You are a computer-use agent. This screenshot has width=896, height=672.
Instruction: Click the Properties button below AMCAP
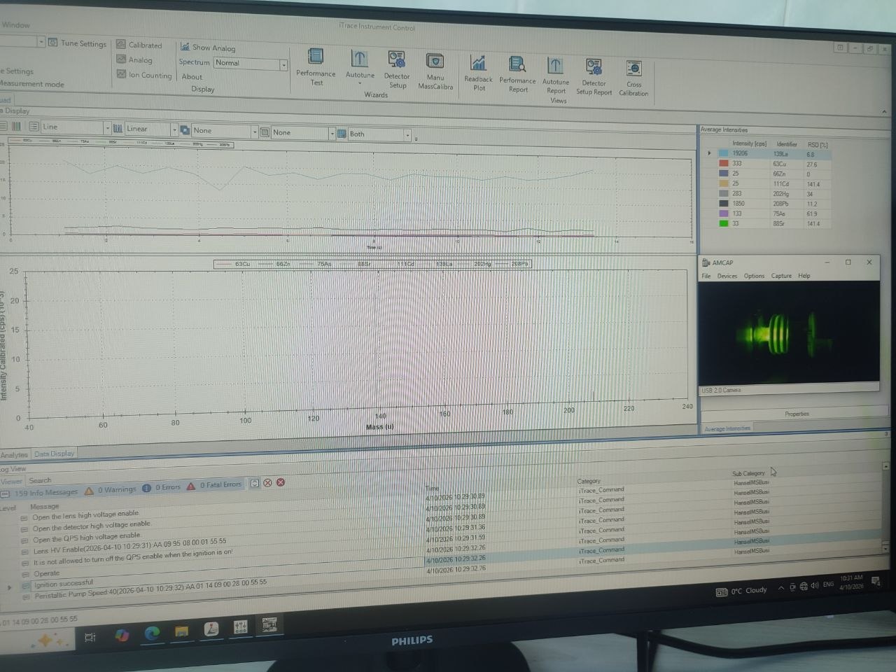tap(797, 414)
